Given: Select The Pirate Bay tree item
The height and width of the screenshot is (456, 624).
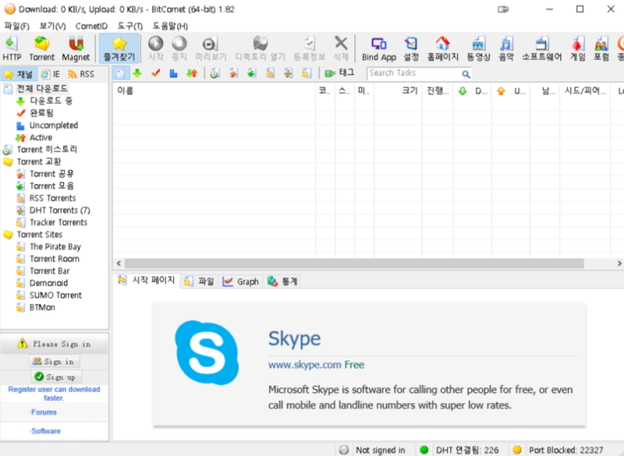Looking at the screenshot, I should tap(55, 247).
